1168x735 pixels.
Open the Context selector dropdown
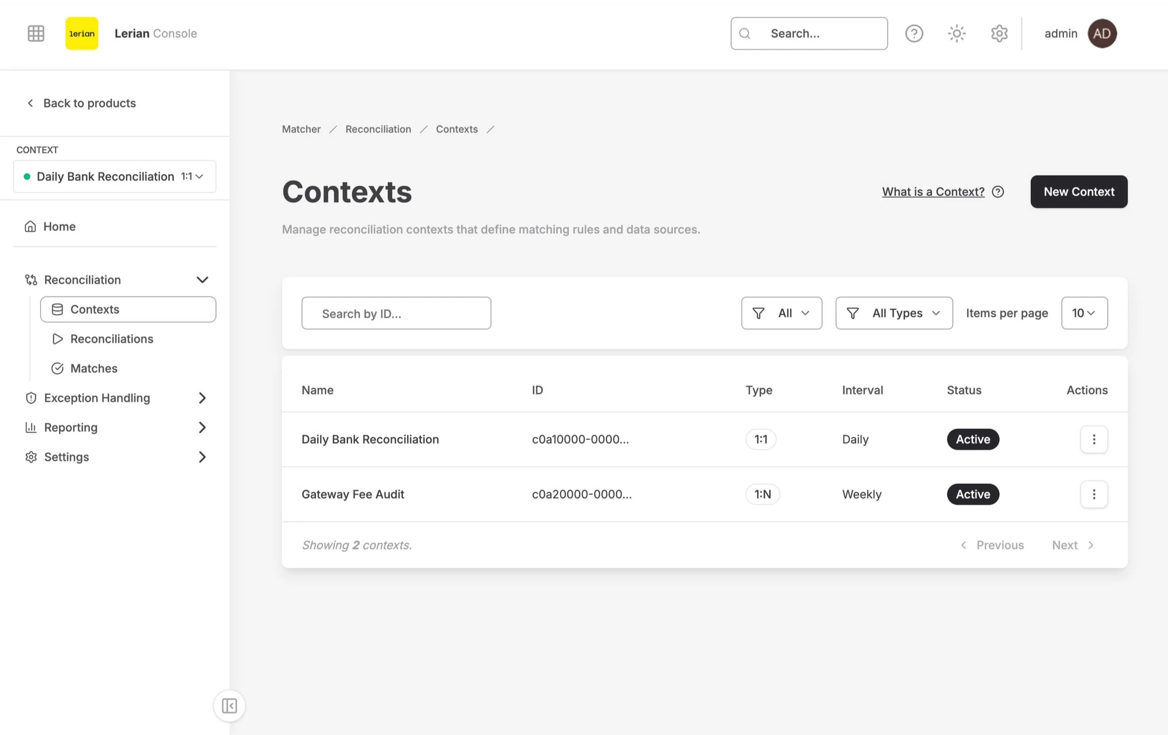(114, 176)
